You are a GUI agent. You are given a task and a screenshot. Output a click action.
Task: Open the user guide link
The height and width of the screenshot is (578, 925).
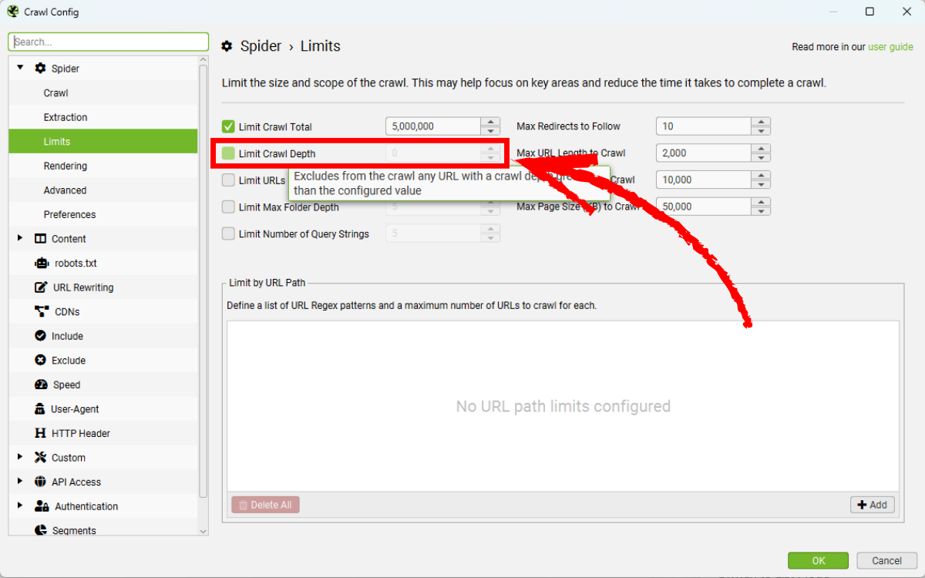(x=890, y=47)
